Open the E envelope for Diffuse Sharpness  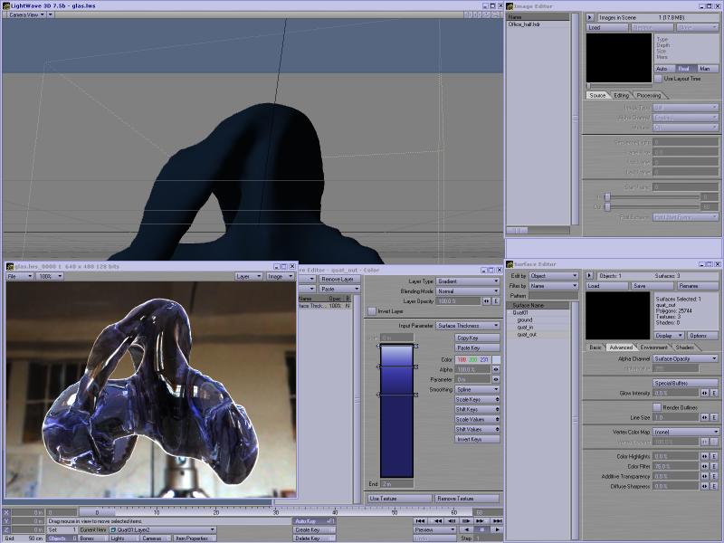[x=714, y=486]
